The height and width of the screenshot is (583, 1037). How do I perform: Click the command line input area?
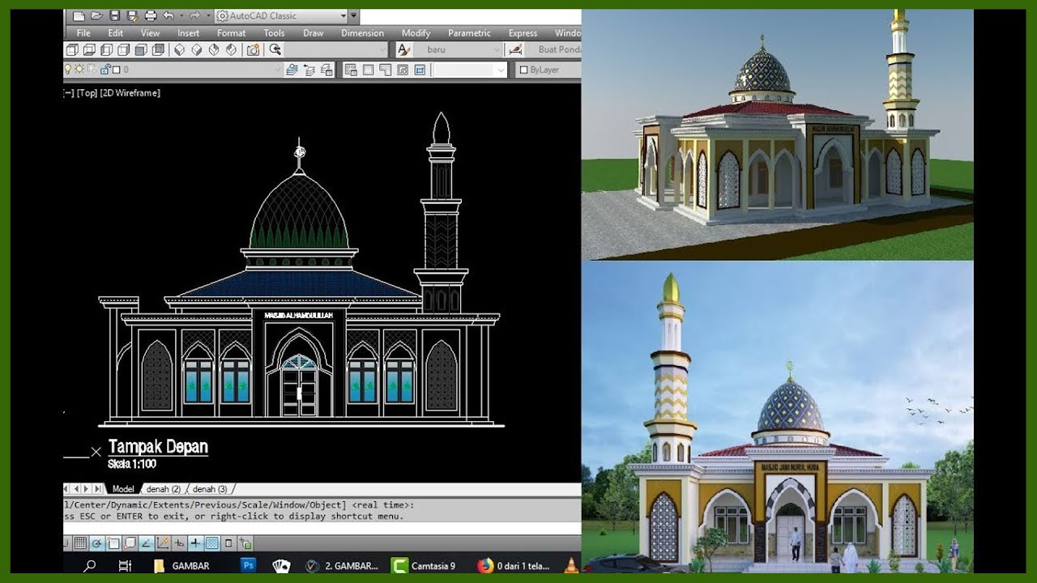(322, 528)
